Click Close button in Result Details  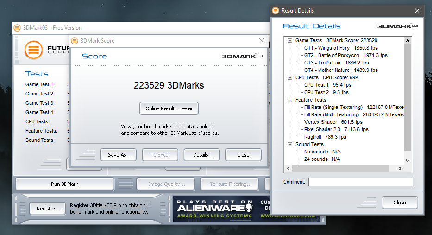point(400,203)
